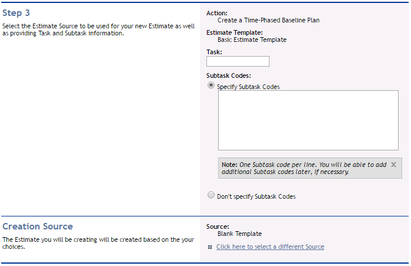Dismiss the Subtask code note with X
This screenshot has width=411, height=266.
click(x=393, y=165)
